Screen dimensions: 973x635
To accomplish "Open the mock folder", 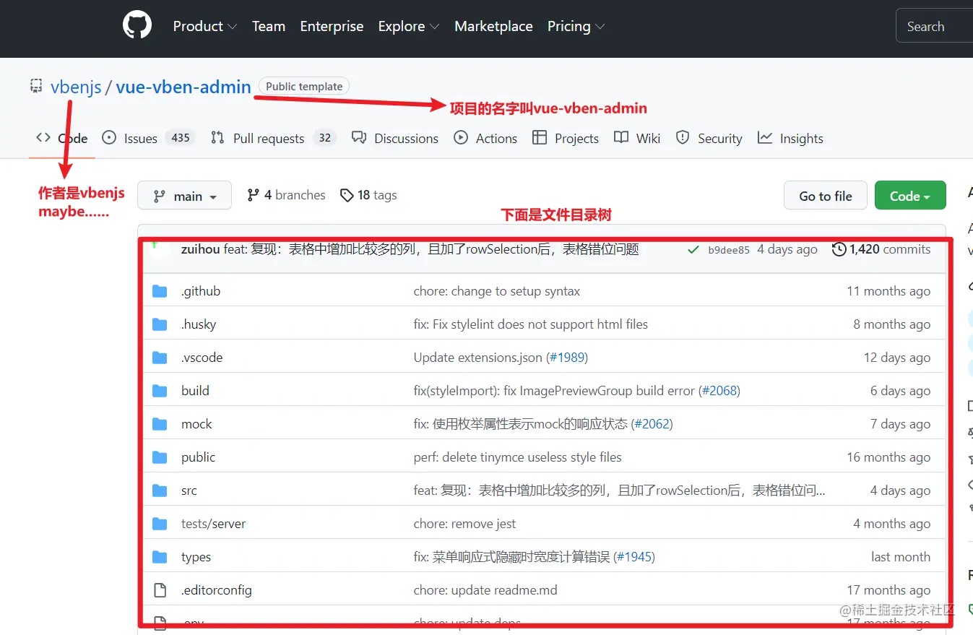I will click(x=196, y=424).
